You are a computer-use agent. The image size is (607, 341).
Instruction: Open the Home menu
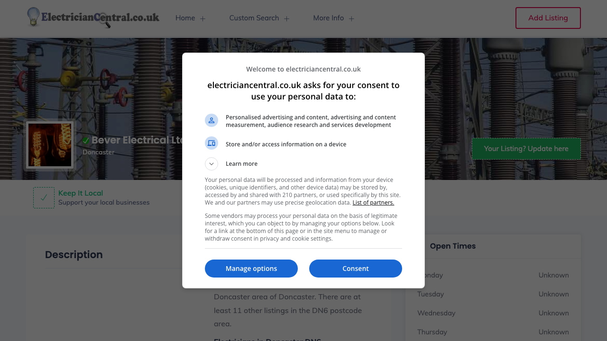[x=185, y=18]
